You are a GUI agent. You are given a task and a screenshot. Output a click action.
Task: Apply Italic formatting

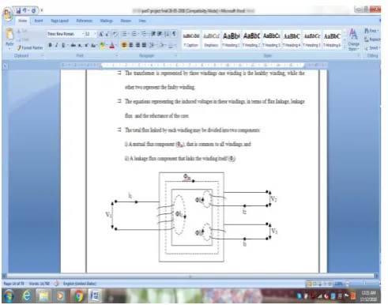click(56, 45)
